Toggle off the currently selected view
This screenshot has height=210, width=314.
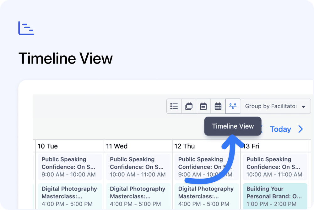[233, 106]
